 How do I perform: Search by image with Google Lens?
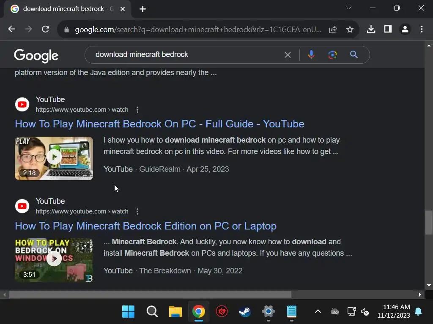(332, 55)
